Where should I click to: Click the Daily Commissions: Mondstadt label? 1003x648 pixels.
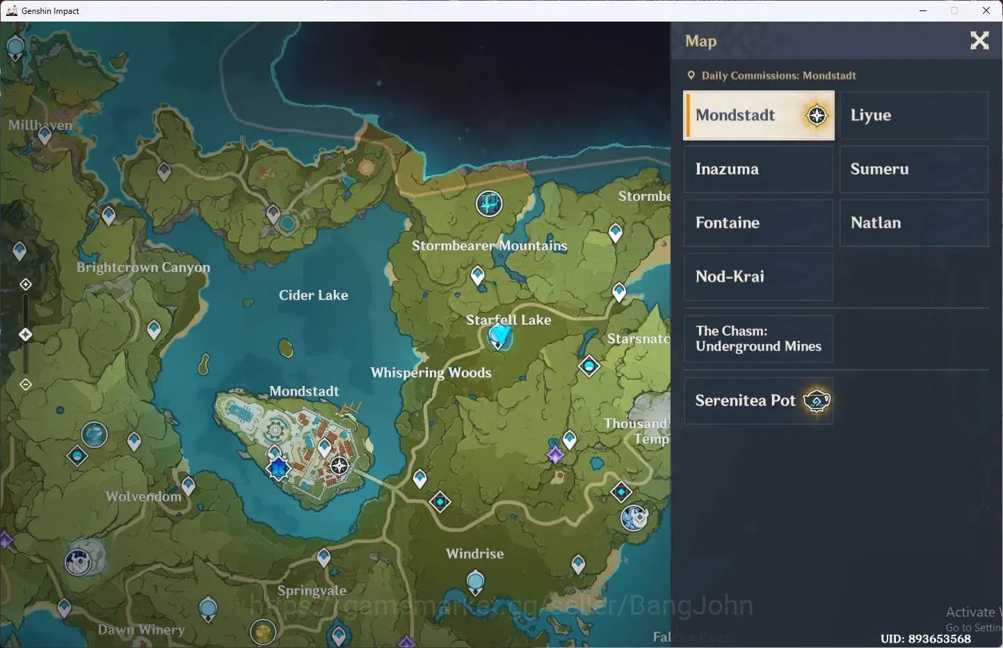[x=778, y=75]
